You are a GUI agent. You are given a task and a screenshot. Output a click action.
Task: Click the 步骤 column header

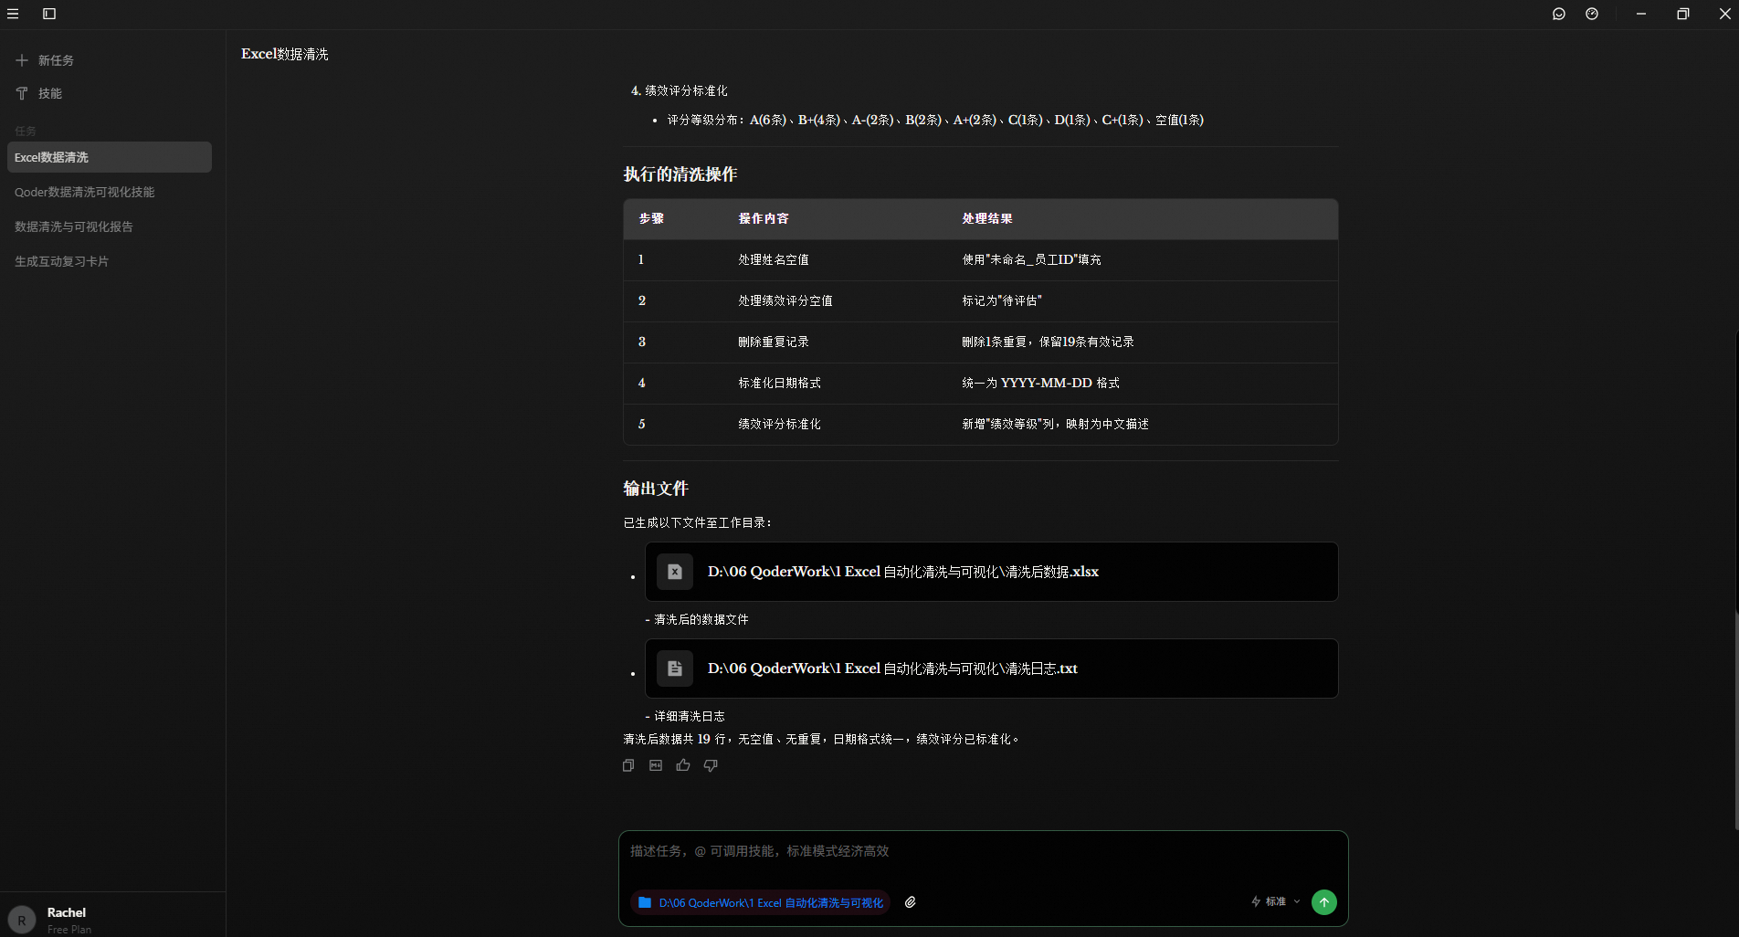tap(651, 219)
